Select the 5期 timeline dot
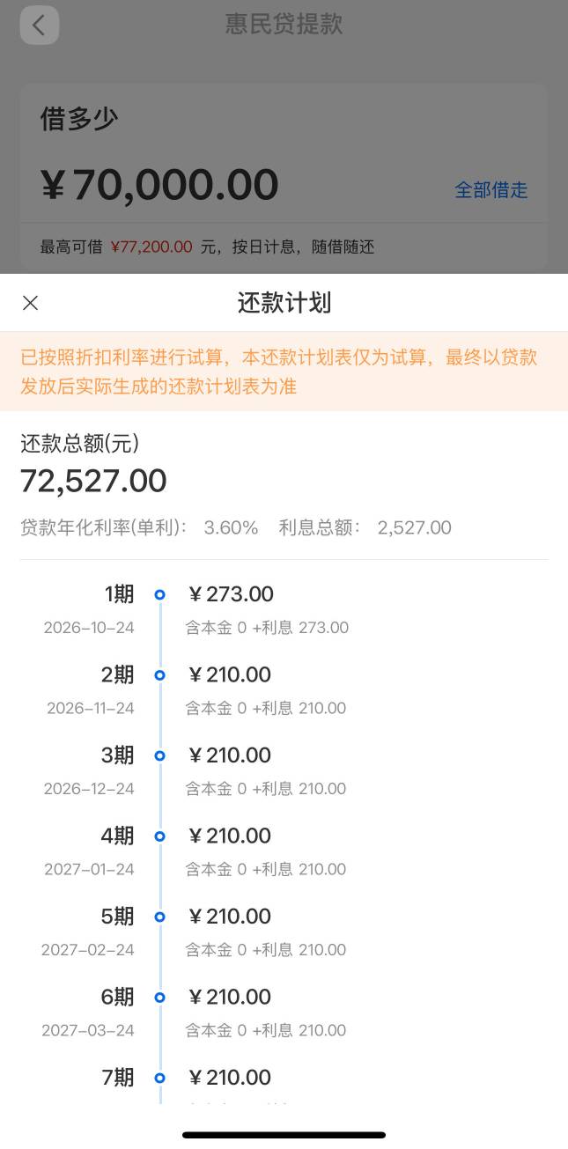568x1149 pixels. point(159,917)
